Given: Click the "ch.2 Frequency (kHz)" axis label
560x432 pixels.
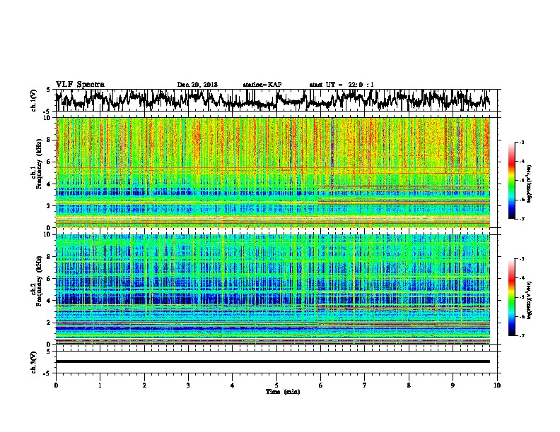Looking at the screenshot, I should click(x=38, y=282).
